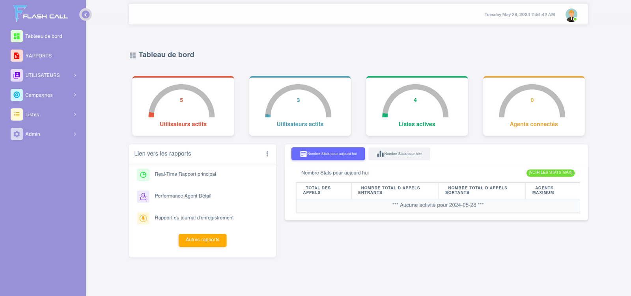Open the three-dot menu in Lien vers les rapports
Viewport: 631px width, 296px height.
coord(267,154)
